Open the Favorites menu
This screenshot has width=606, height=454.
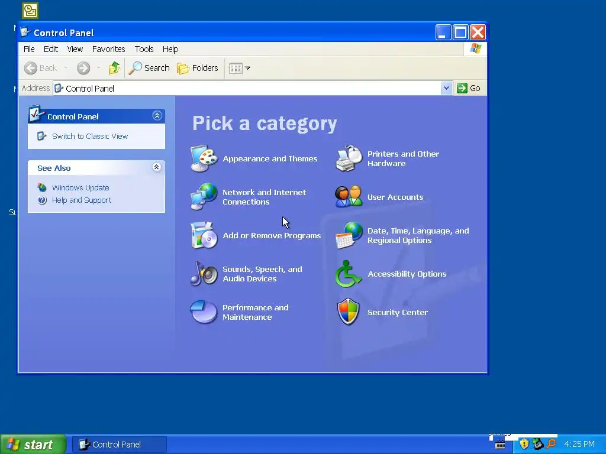point(109,49)
